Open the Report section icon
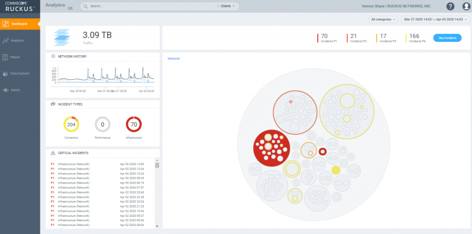This screenshot has width=472, height=234. pyautogui.click(x=5, y=57)
